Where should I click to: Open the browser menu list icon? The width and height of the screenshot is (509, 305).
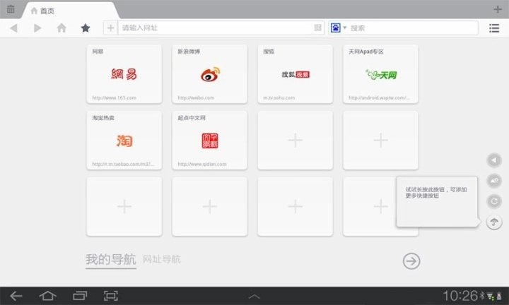tap(494, 28)
